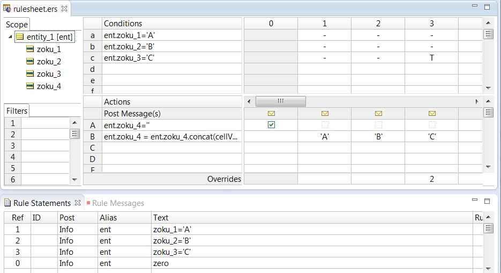501x273 pixels.
Task: Select the Rule Statements tab
Action: pos(42,203)
